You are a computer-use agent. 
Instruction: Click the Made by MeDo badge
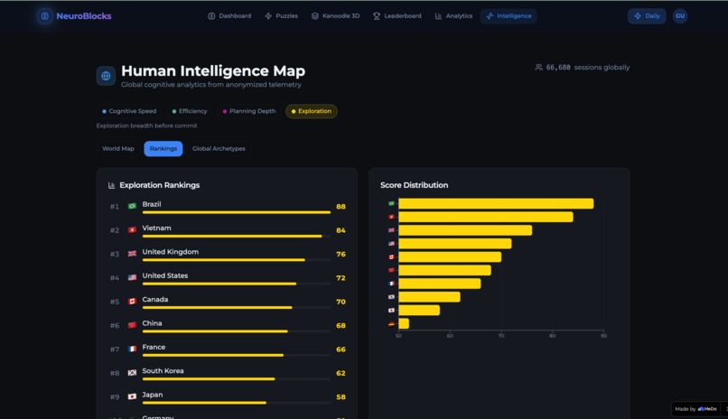[x=695, y=409]
